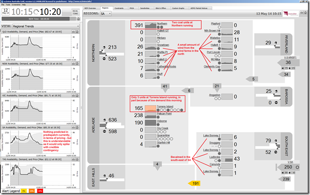Toggle the Hallett GT unit status circle
The height and width of the screenshot is (195, 310).
158,34
